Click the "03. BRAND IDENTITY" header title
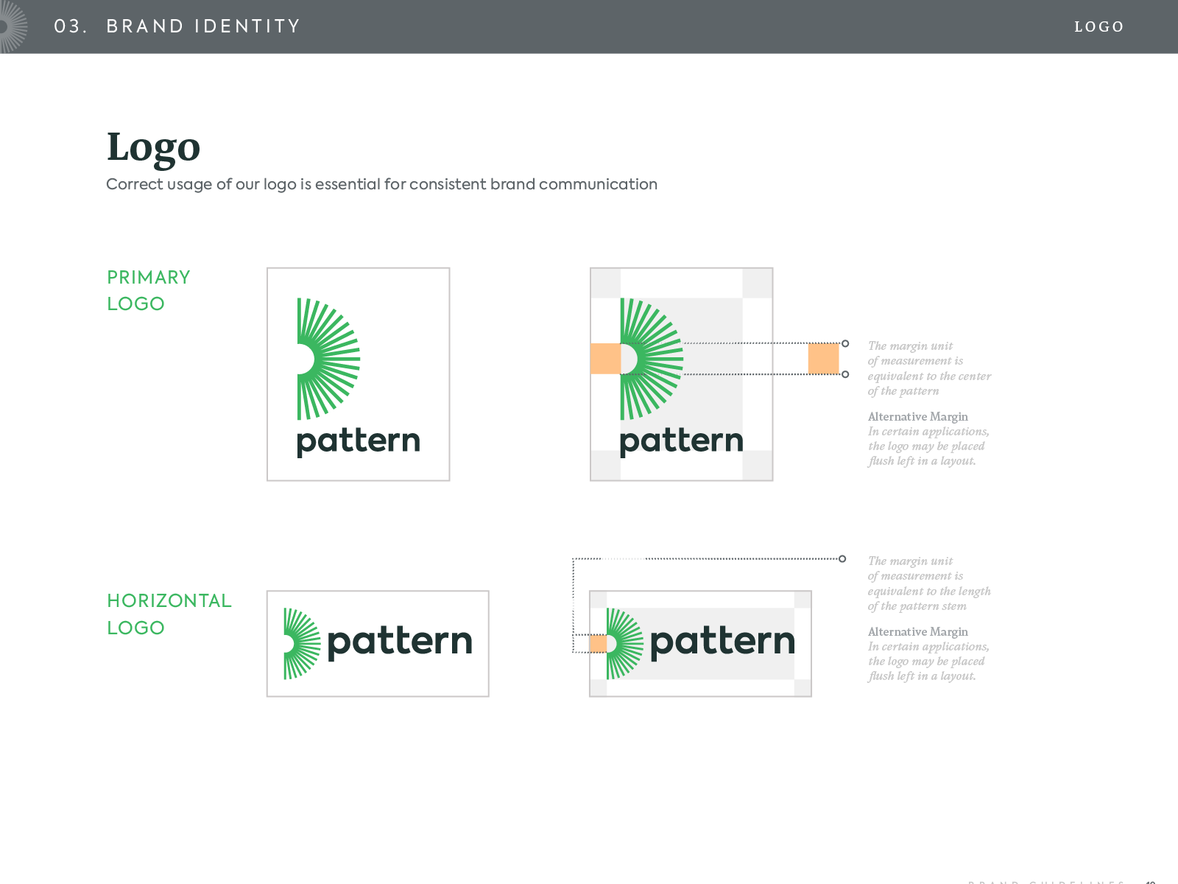Screen dimensions: 1178x884 tap(177, 27)
